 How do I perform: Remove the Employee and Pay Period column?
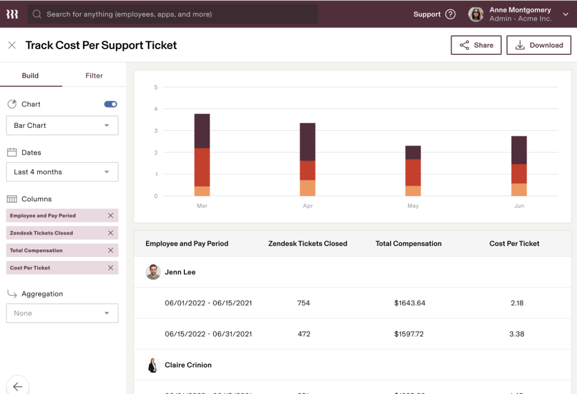(x=110, y=215)
